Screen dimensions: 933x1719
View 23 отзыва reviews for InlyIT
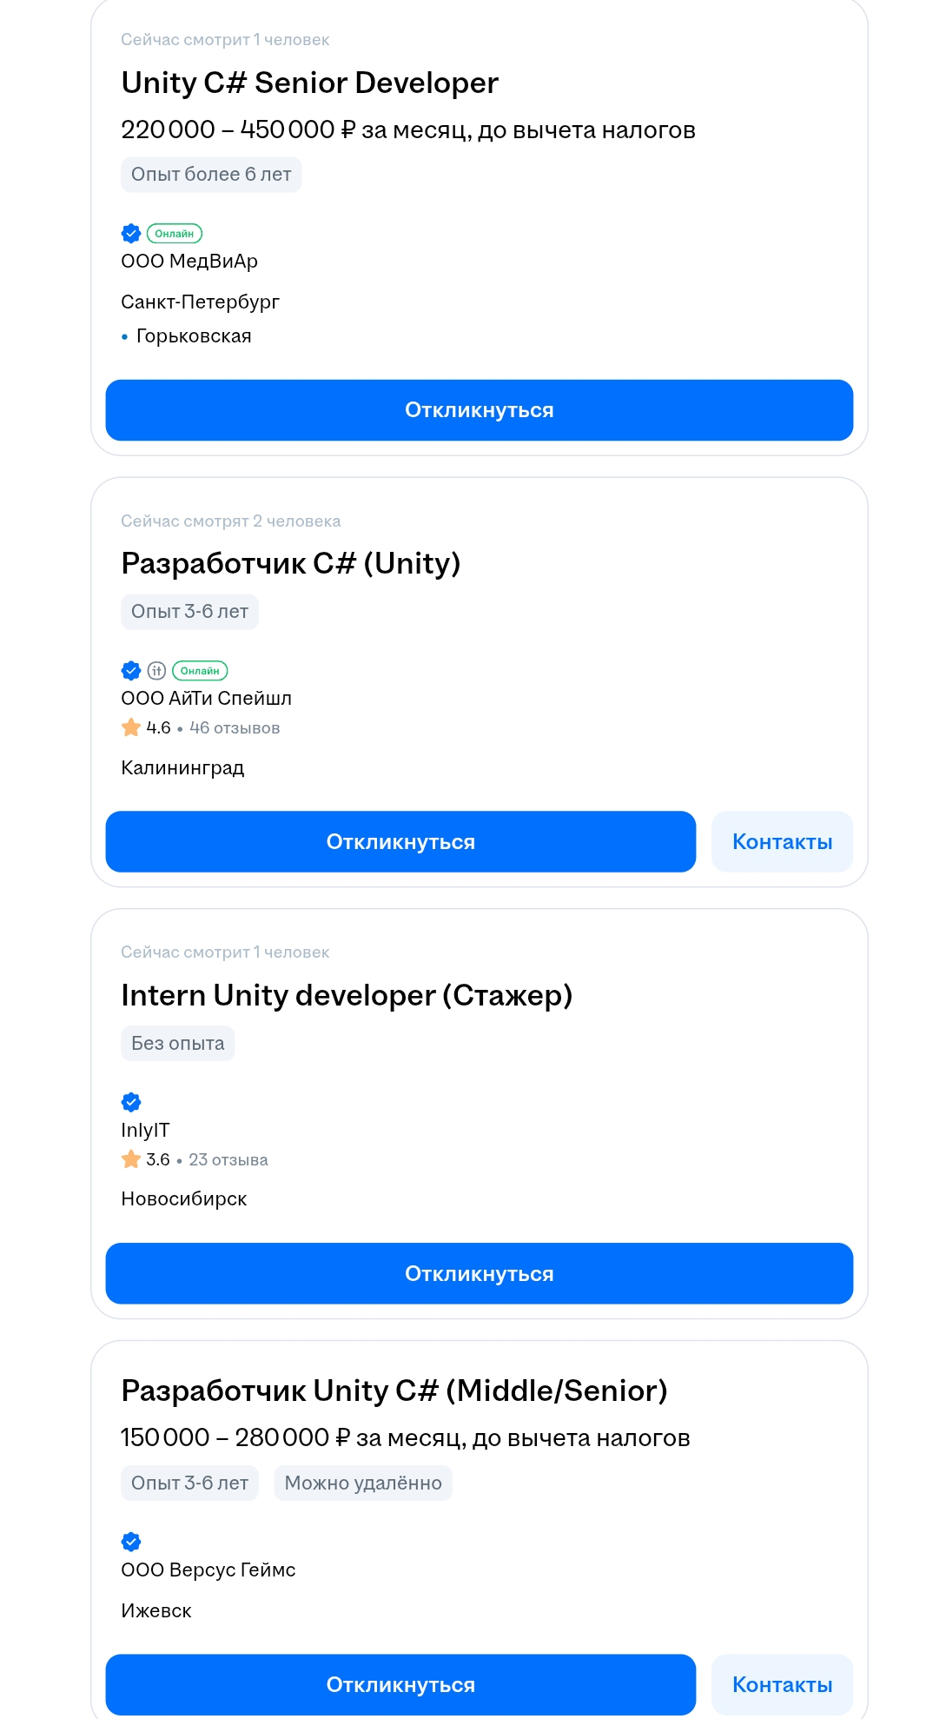(x=228, y=1159)
